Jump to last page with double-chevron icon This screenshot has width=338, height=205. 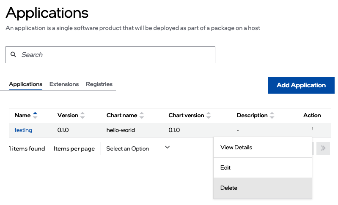coord(323,148)
